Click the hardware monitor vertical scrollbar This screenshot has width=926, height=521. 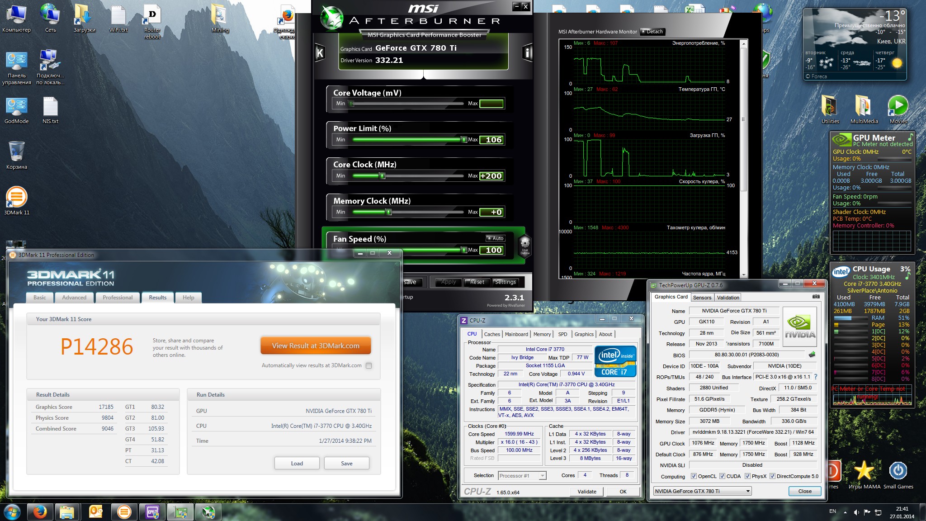(743, 158)
